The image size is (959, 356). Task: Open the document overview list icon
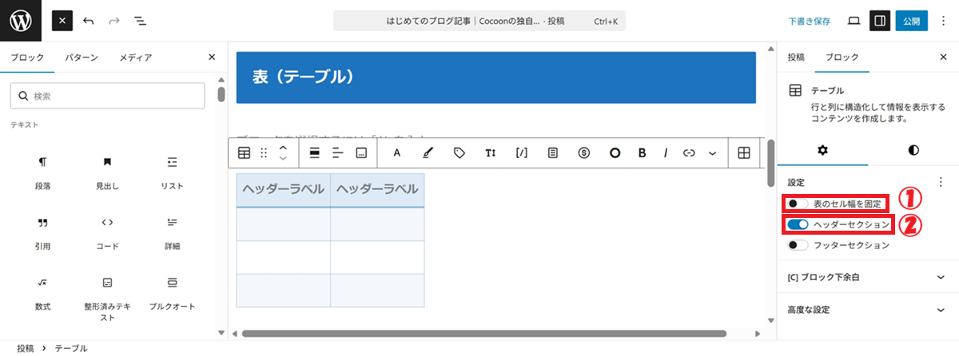click(139, 21)
